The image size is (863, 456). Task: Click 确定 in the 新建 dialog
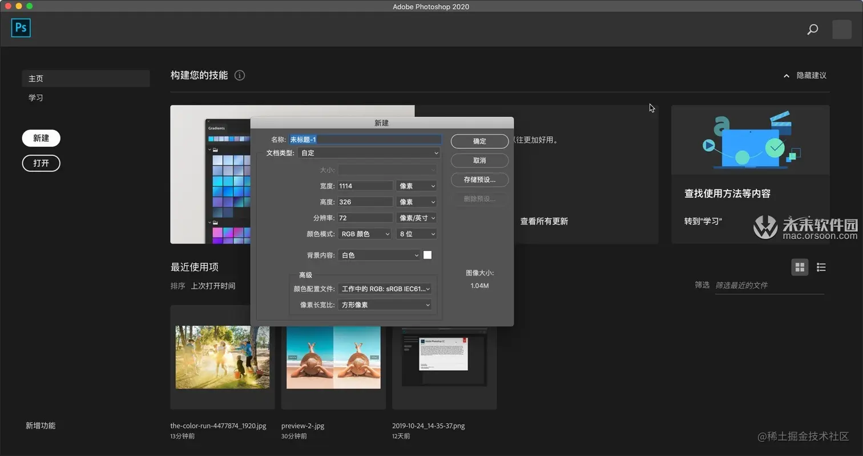(x=479, y=142)
